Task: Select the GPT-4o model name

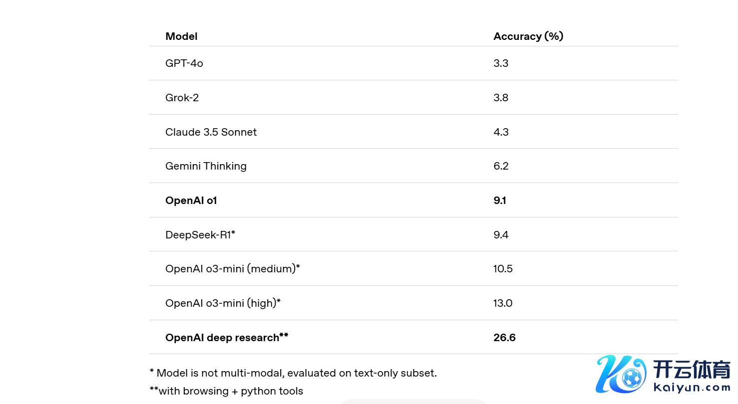Action: [x=184, y=63]
